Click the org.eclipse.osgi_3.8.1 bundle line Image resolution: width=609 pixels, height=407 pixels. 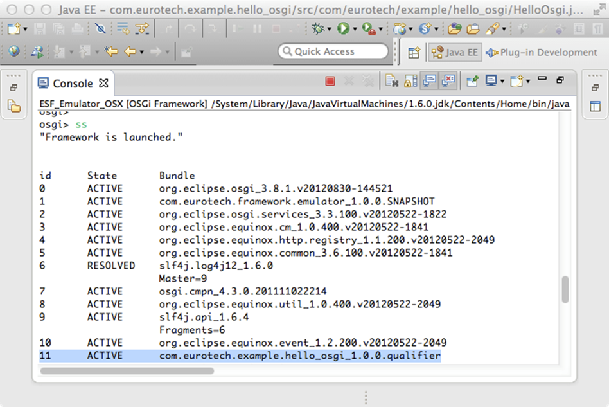(x=276, y=188)
